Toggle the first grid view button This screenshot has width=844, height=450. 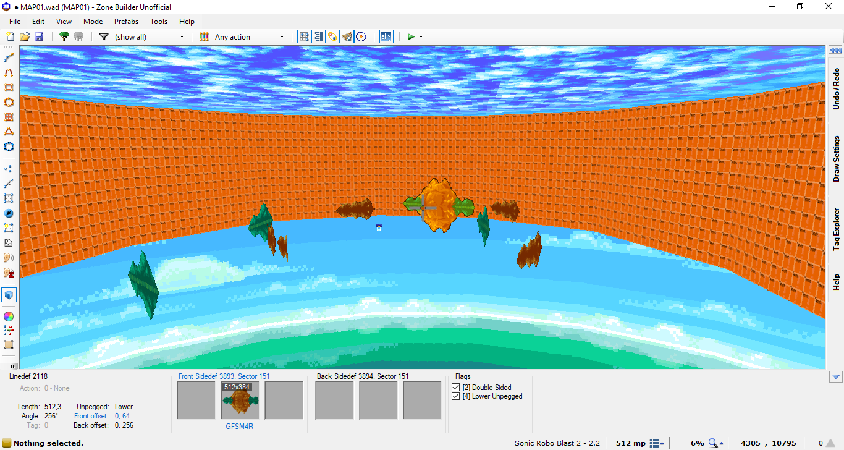[304, 36]
